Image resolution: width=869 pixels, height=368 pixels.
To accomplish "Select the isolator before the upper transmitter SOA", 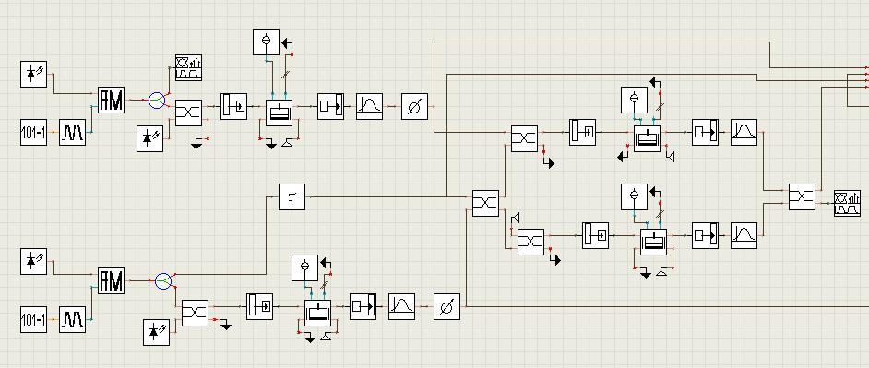I will 233,106.
